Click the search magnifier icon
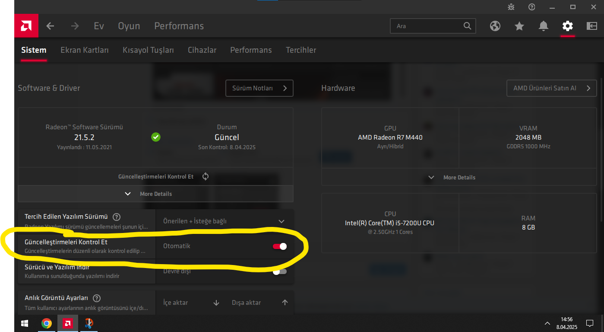This screenshot has width=604, height=332. 467,26
